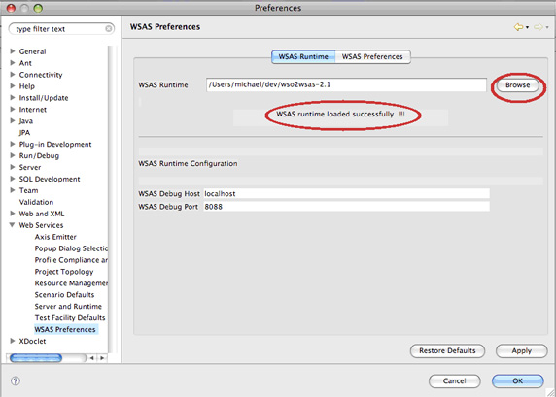The width and height of the screenshot is (556, 397).
Task: Select Resource Management item
Action: coord(71,283)
